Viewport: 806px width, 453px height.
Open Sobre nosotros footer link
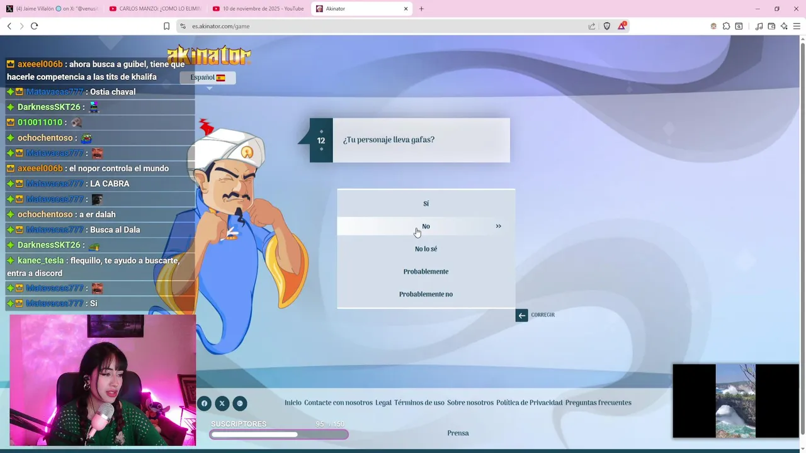coord(470,403)
